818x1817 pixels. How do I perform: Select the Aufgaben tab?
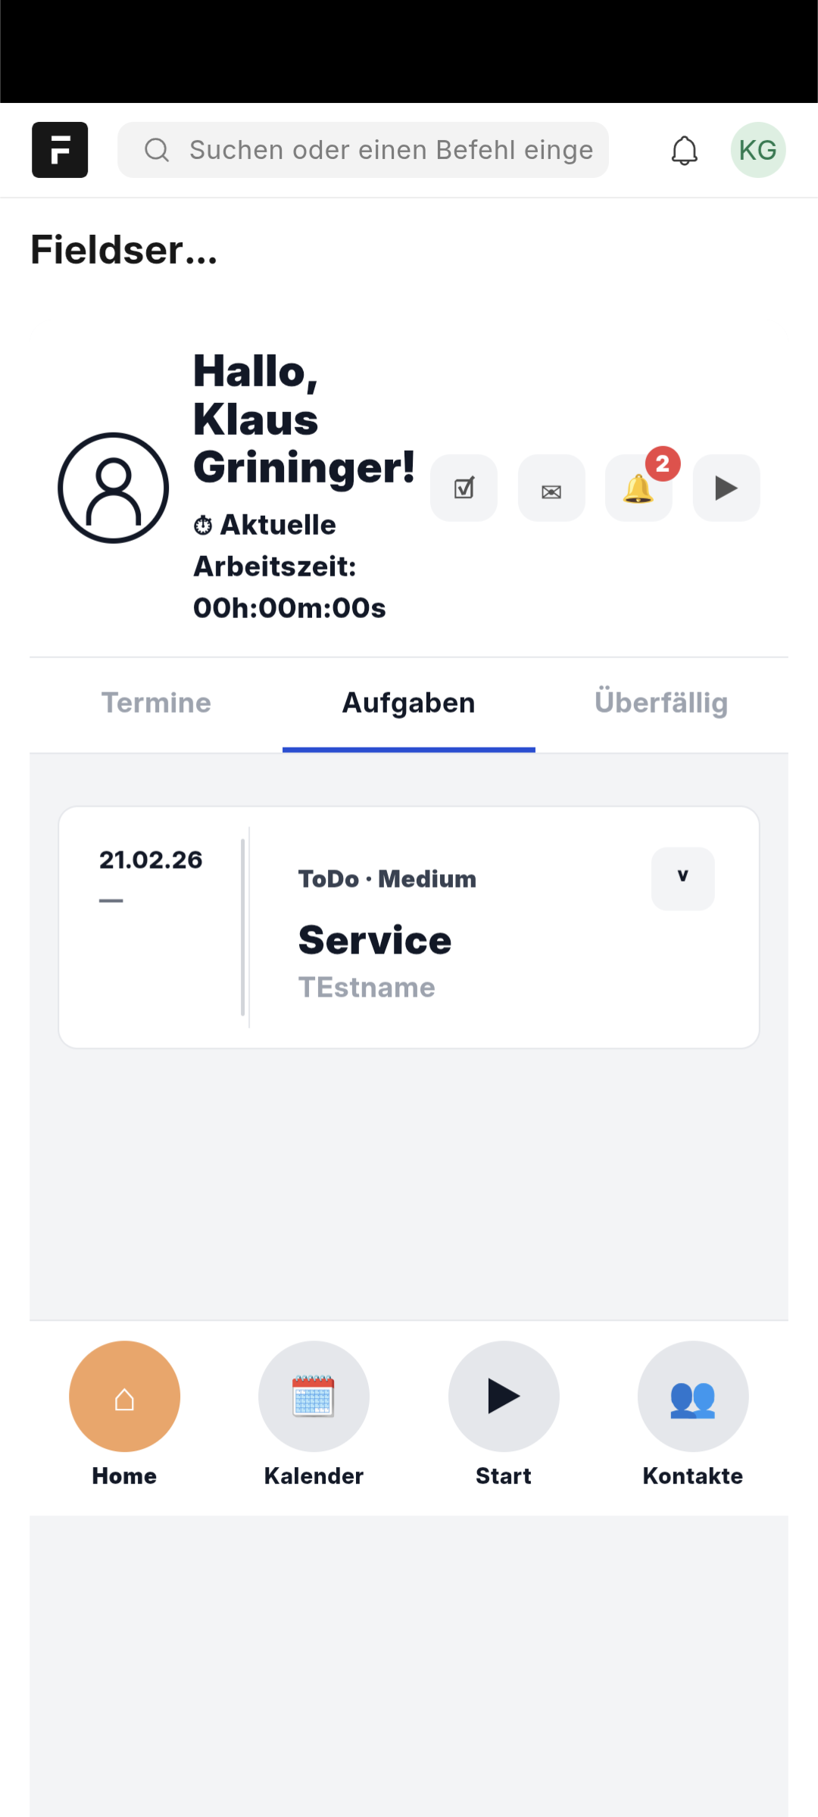coord(409,703)
